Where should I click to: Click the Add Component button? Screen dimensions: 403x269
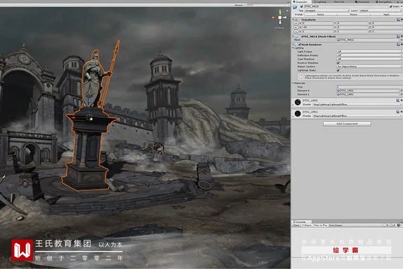[347, 124]
